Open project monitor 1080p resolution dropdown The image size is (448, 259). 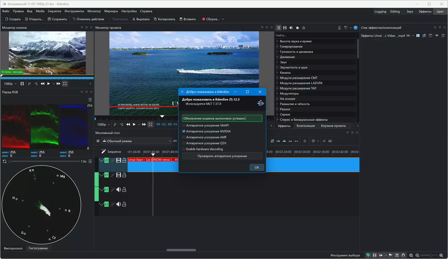pyautogui.click(x=103, y=124)
